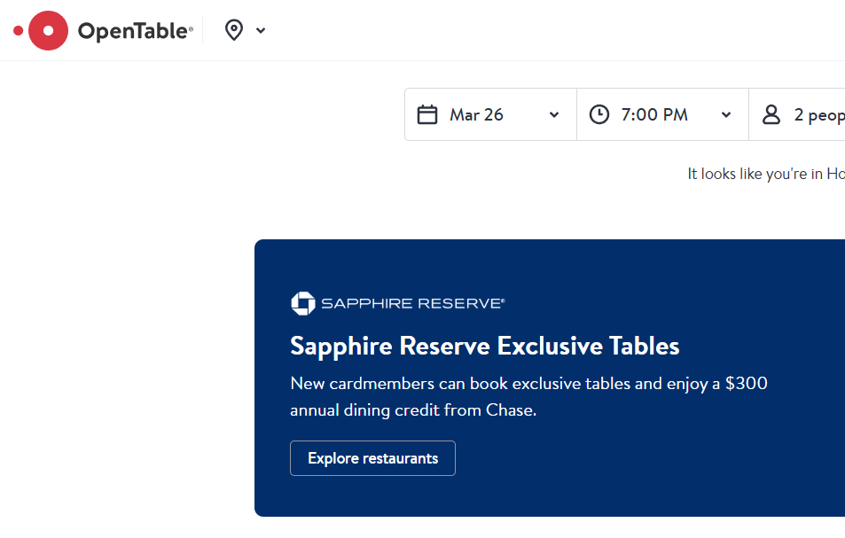Select the location pin icon
845x538 pixels.
233,29
